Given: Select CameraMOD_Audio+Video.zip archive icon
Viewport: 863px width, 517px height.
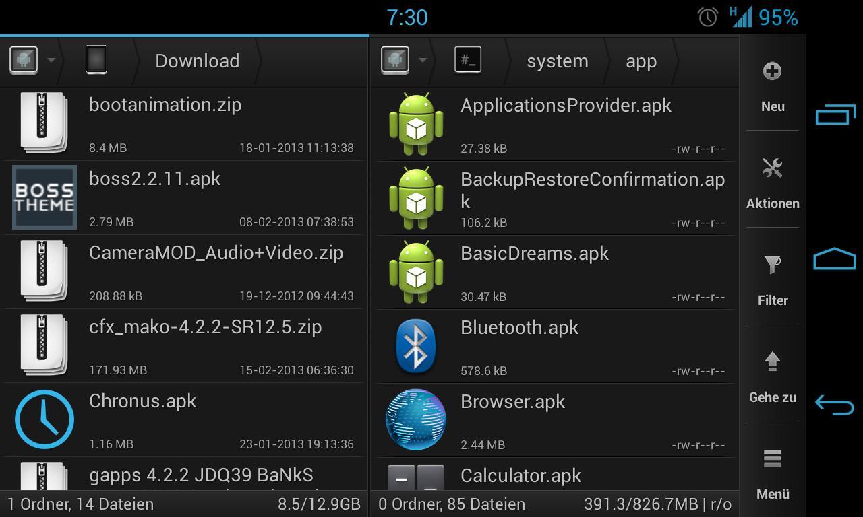Looking at the screenshot, I should 44,271.
